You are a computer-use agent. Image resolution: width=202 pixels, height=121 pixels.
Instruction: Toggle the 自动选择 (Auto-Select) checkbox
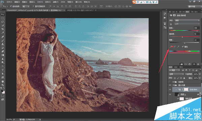point(11,6)
